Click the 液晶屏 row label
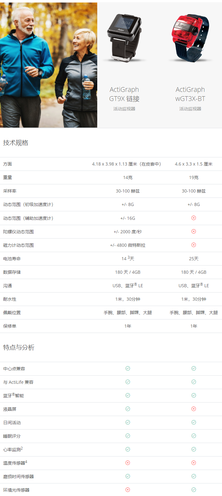 click(10, 409)
